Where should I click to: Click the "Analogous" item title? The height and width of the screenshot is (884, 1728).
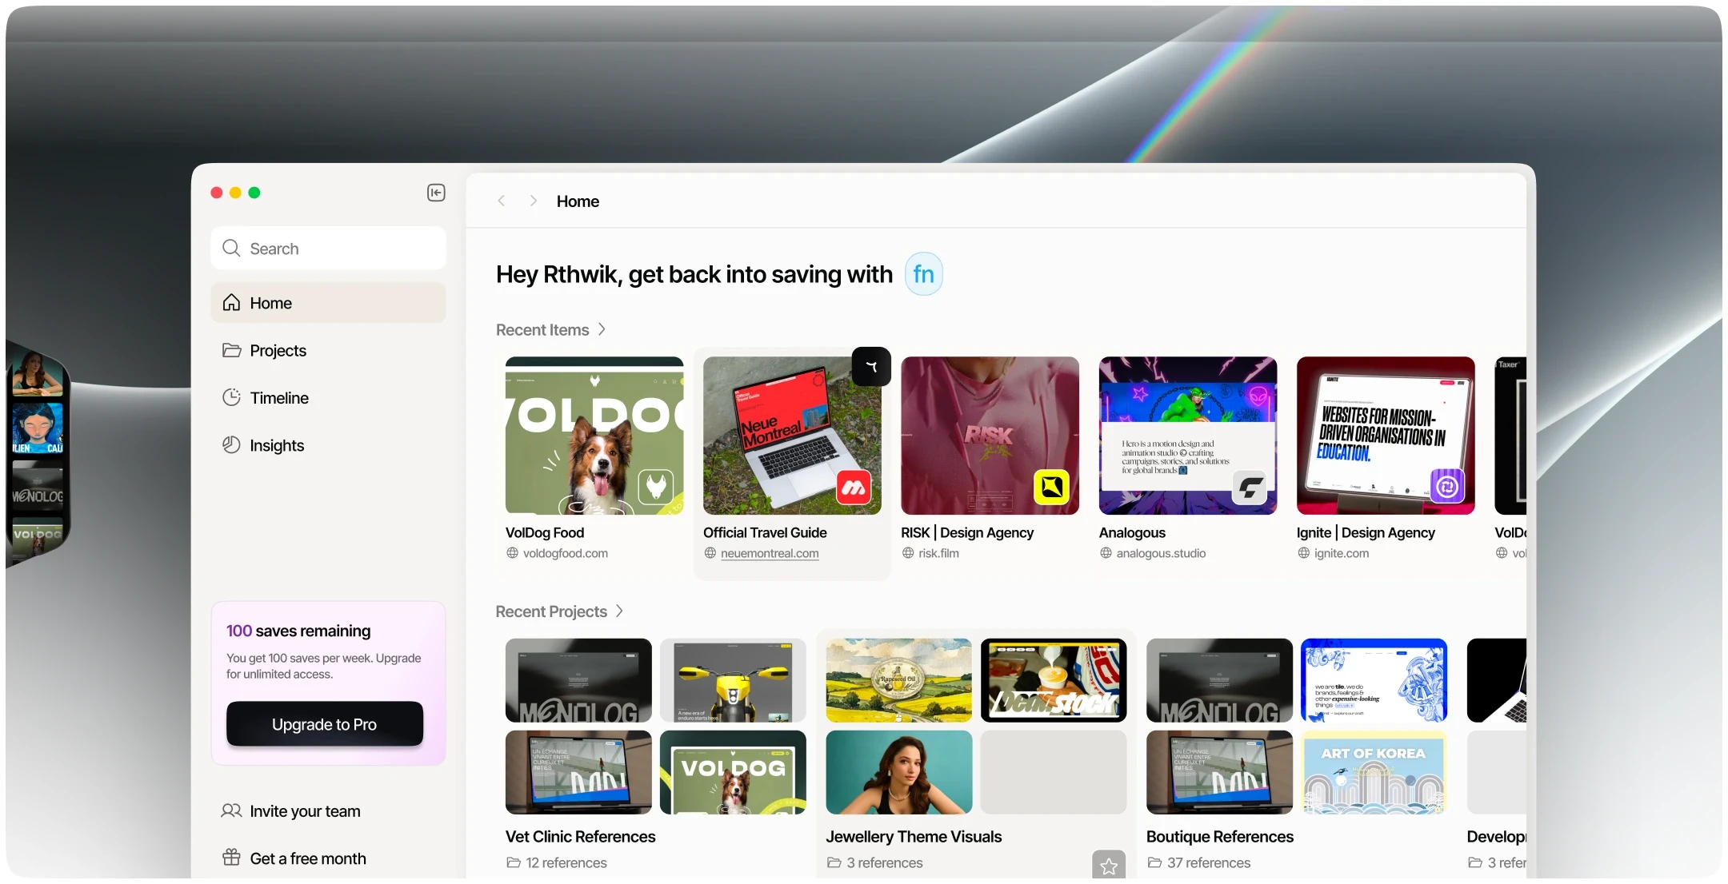click(1132, 532)
